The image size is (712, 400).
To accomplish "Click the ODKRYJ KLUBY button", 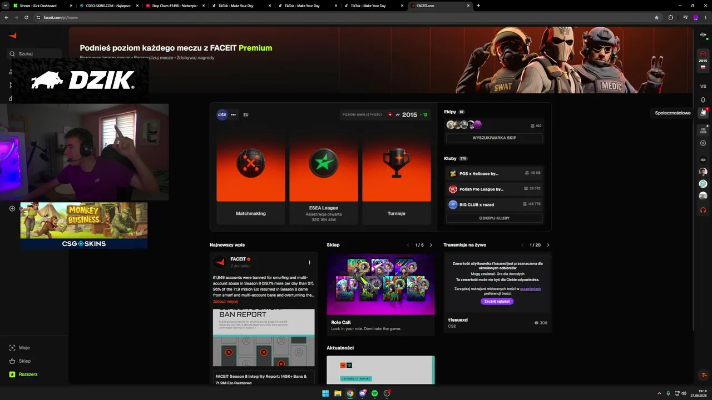I will pyautogui.click(x=495, y=218).
